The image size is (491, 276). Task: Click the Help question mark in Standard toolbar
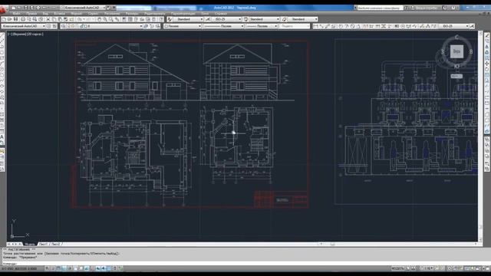point(161,19)
